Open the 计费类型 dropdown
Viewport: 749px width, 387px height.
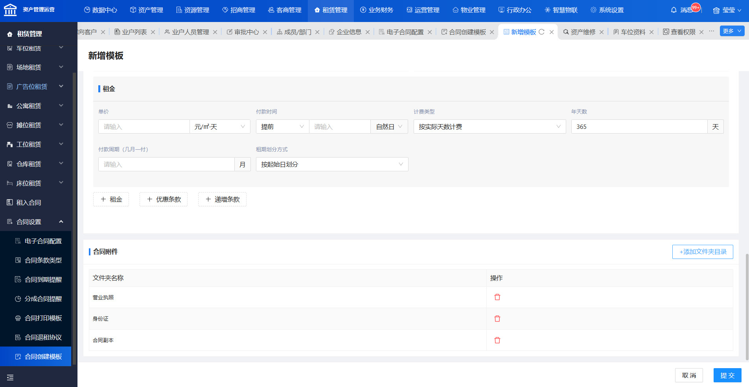(489, 127)
